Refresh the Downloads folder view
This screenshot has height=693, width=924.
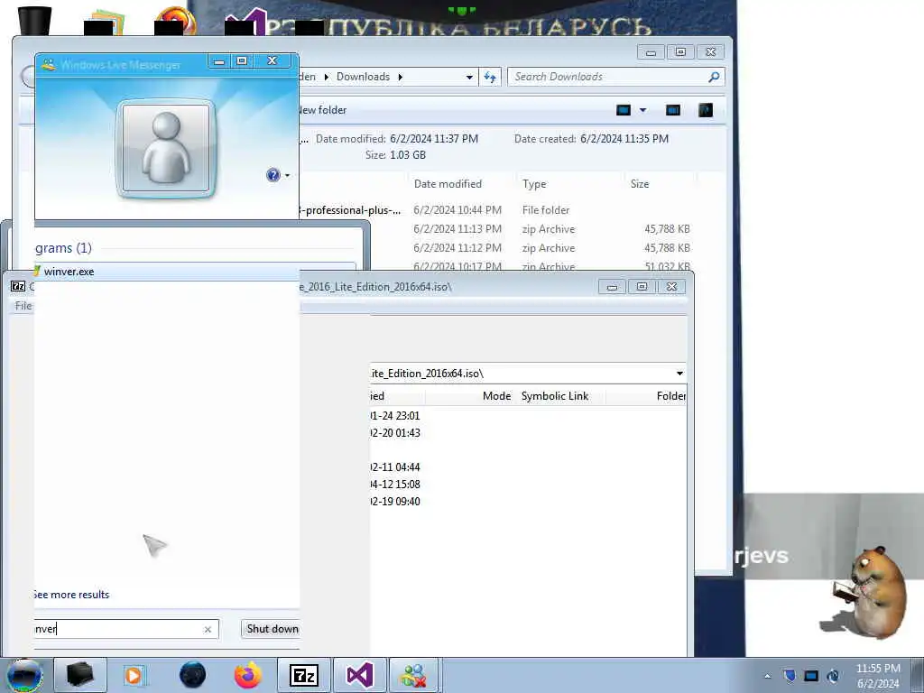(490, 78)
